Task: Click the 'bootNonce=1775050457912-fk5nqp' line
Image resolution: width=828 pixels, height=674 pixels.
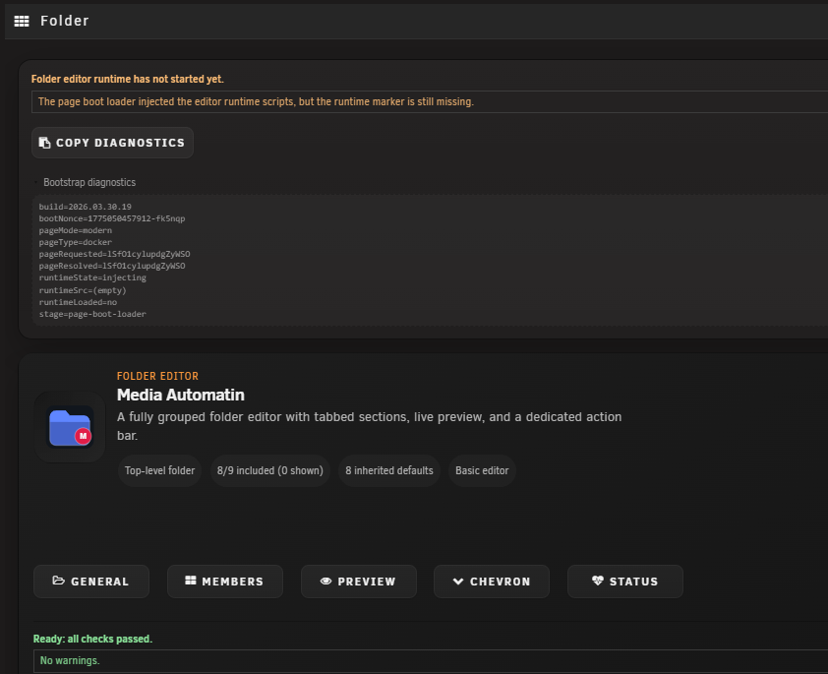Action: click(112, 218)
